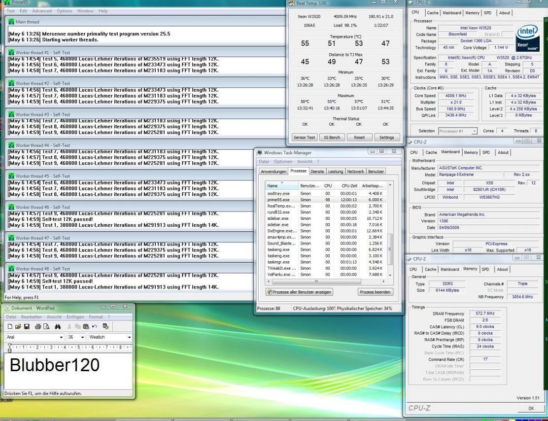548x421 pixels.
Task: Open the Einfügen menu in WordPad
Action: click(75, 317)
